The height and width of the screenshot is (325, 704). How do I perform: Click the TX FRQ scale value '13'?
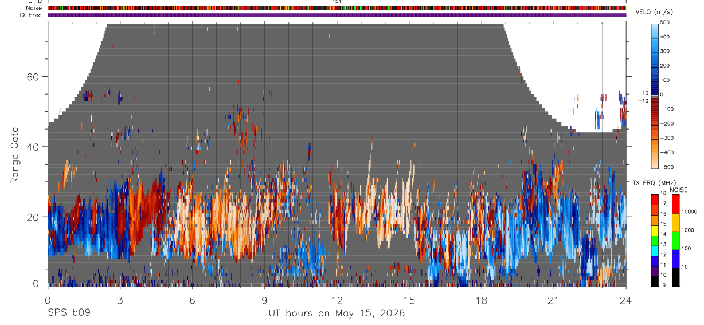[x=663, y=244]
